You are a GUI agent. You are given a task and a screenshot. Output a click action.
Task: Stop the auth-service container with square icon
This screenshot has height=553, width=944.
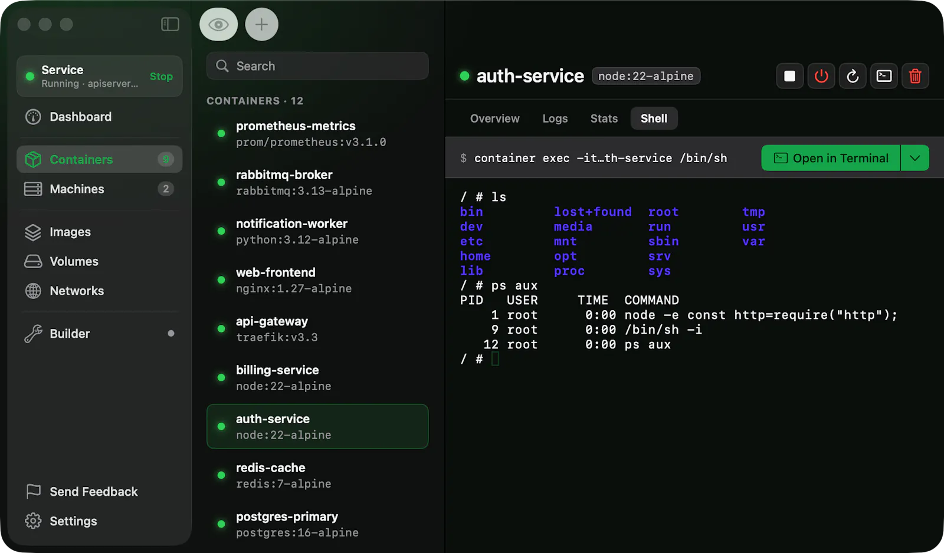click(789, 76)
